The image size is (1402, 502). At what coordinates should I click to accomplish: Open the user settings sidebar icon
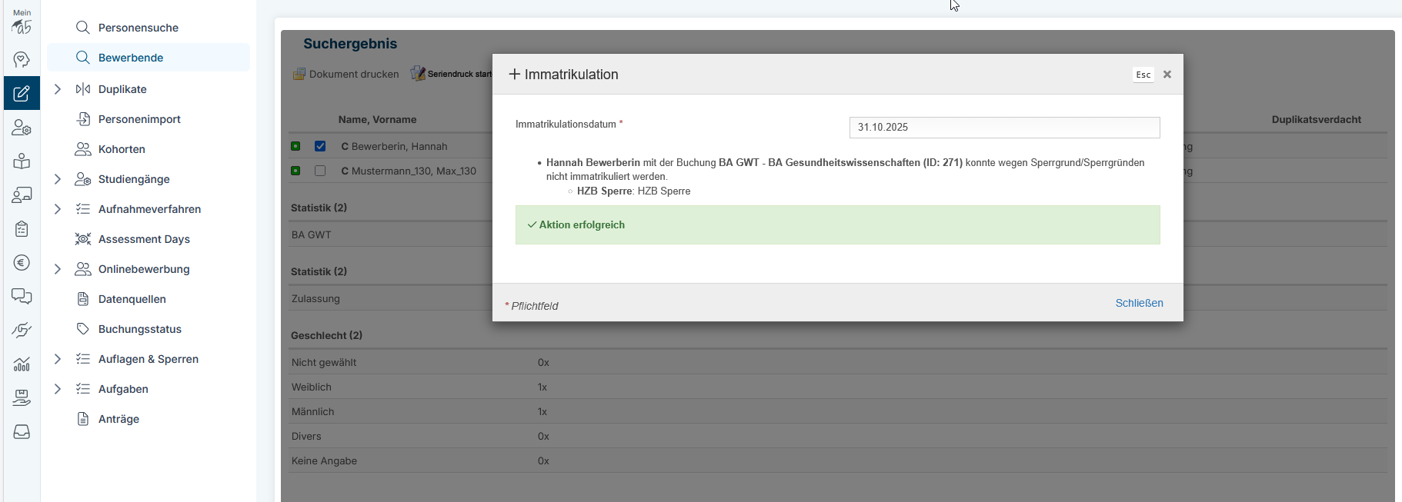(x=22, y=128)
